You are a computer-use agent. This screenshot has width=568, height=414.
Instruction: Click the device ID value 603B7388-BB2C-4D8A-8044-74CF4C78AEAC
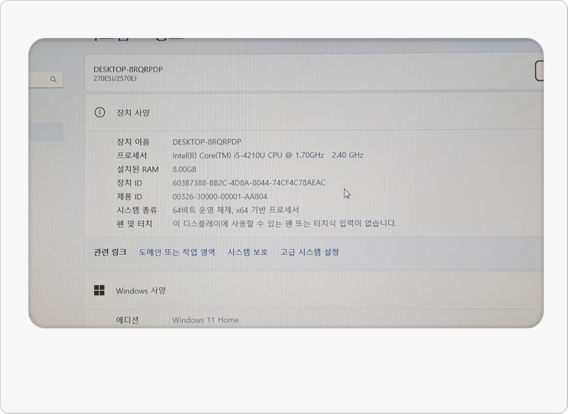pos(249,183)
